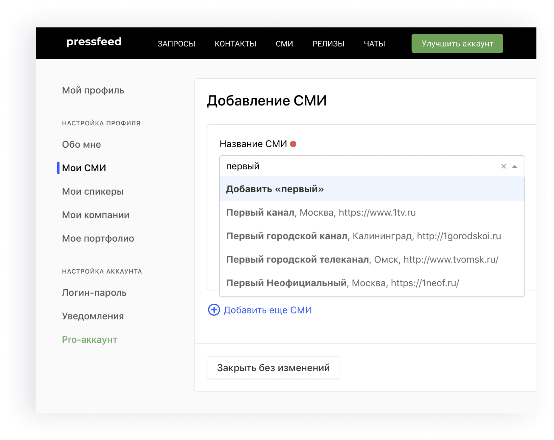This screenshot has width=554, height=440.
Task: Select the Добавить «первый» option
Action: pyautogui.click(x=372, y=189)
